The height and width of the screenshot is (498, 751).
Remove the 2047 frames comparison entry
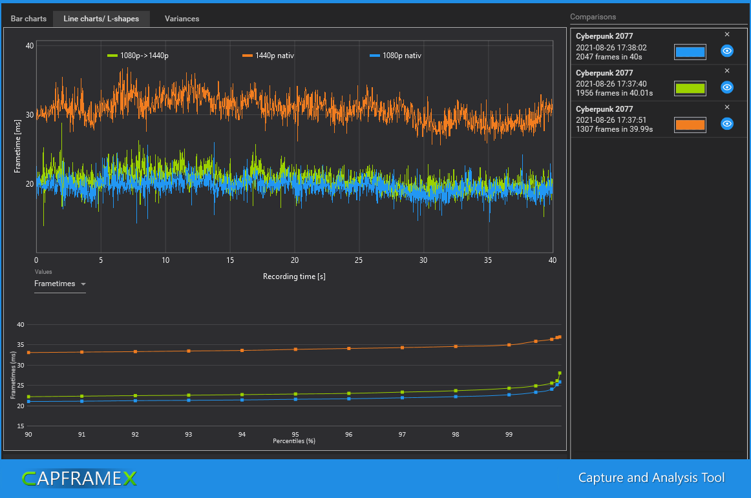(726, 34)
